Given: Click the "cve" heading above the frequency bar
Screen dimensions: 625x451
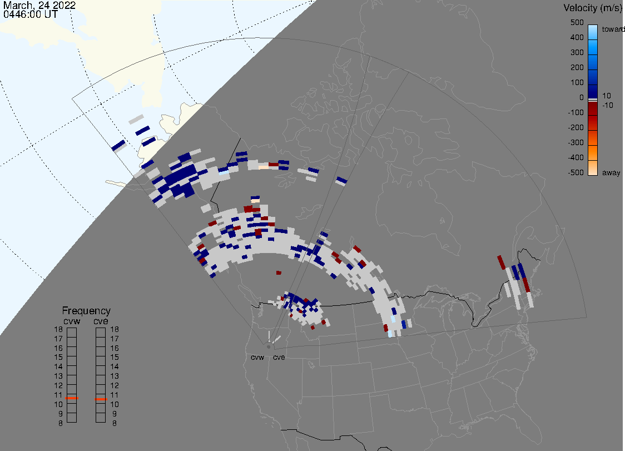Looking at the screenshot, I should pos(101,321).
